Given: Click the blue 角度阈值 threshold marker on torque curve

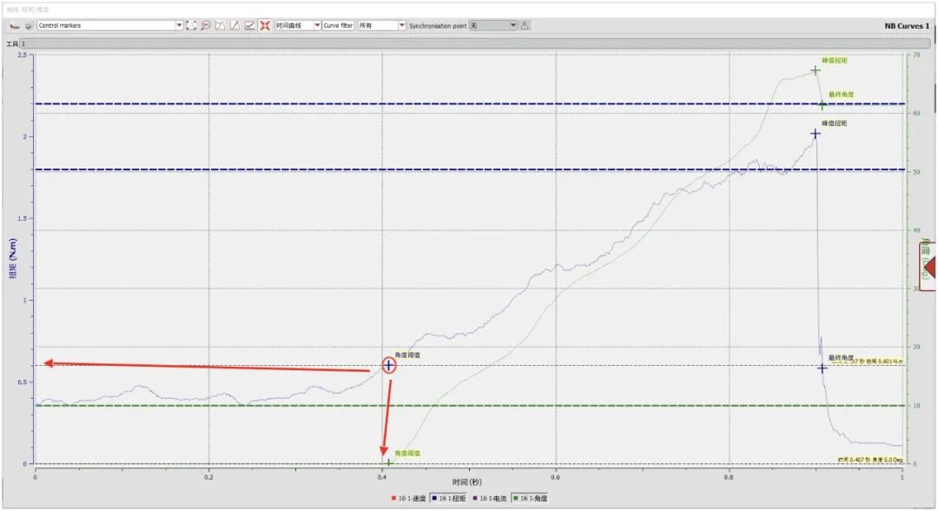Looking at the screenshot, I should click(x=389, y=365).
